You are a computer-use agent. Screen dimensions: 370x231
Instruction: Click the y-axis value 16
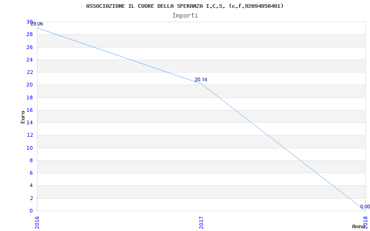[30, 110]
